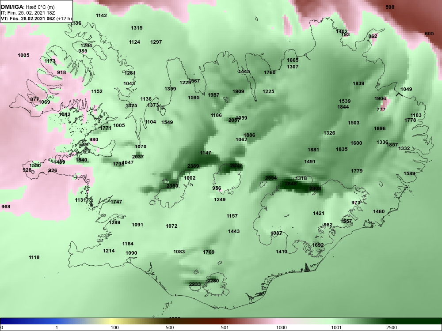Click the 2554 value label
The height and width of the screenshot is (331, 442).
(271, 178)
